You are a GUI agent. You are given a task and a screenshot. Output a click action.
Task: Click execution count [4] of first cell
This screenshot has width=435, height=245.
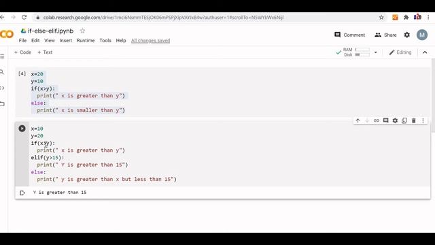[22, 73]
